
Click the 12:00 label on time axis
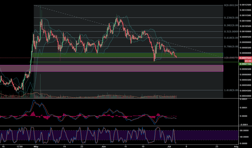coord(20,146)
